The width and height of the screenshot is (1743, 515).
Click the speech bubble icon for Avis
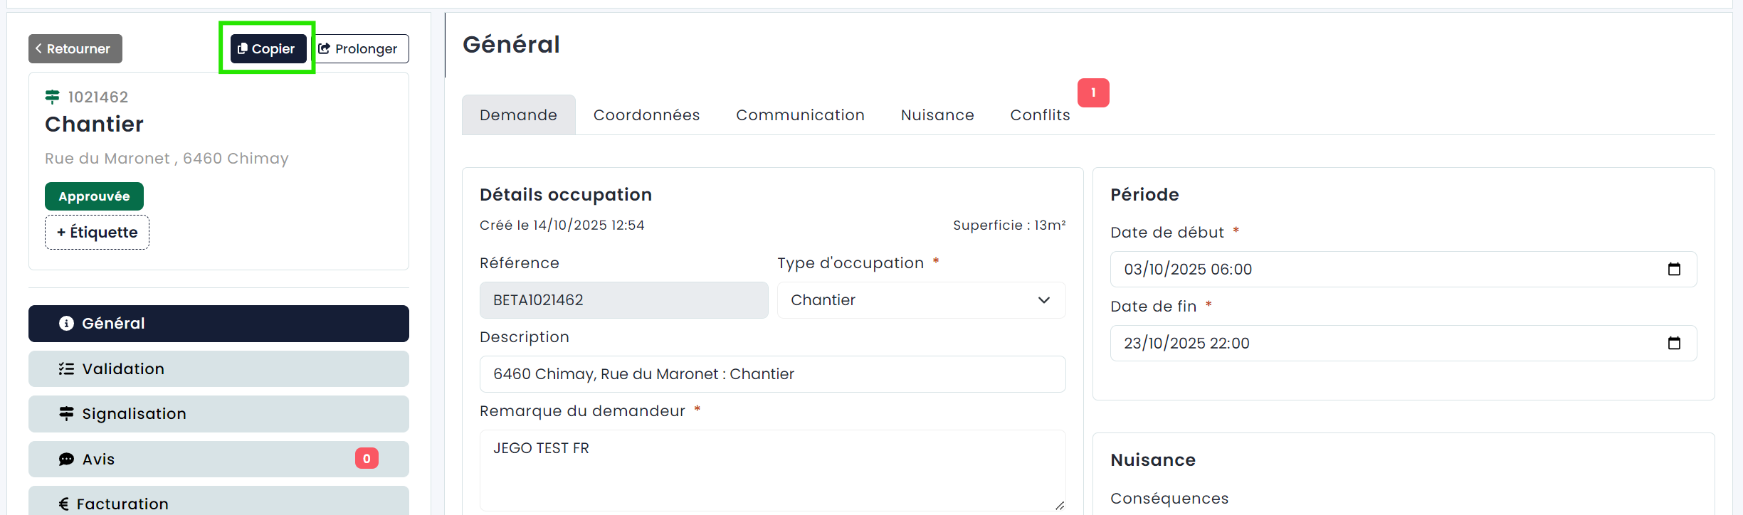(x=66, y=460)
